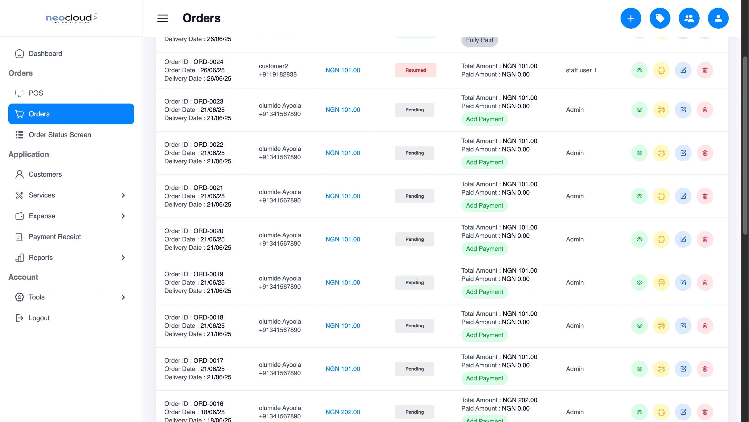Click the price tag icon in header
Screen dimensions: 749x422
pos(660,18)
